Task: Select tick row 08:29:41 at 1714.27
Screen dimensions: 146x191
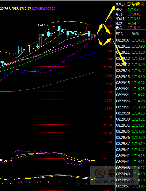Action: coord(130,150)
